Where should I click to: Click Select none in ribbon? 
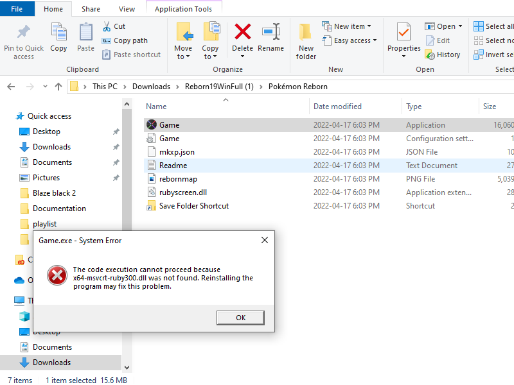pyautogui.click(x=493, y=40)
